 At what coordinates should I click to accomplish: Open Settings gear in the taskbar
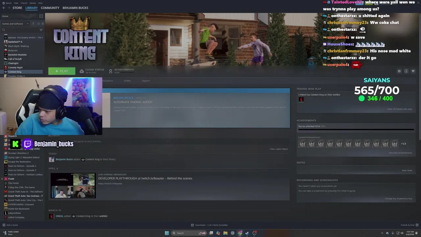233,233
